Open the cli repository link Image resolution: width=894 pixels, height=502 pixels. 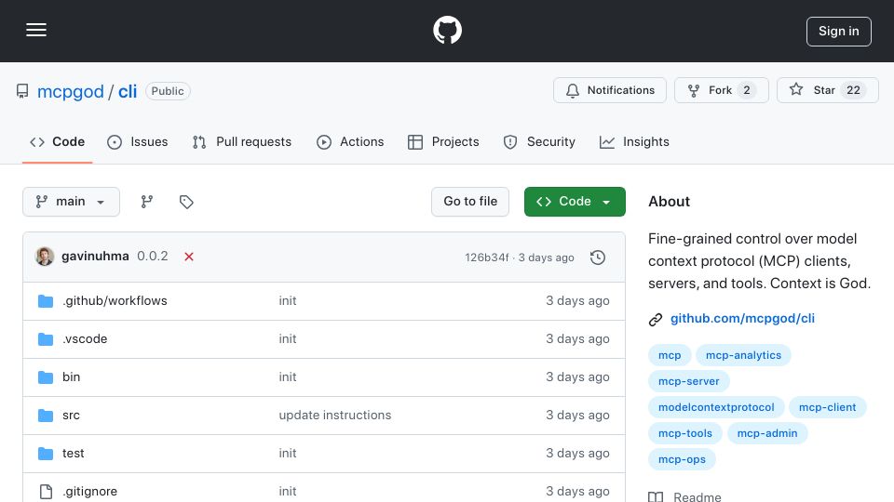(128, 91)
